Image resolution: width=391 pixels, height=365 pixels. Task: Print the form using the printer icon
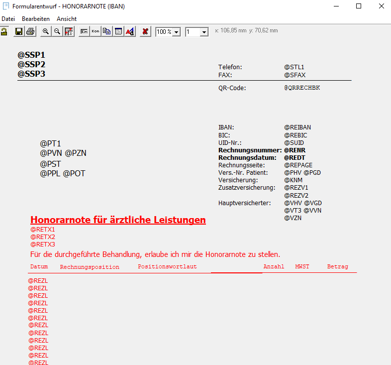click(30, 31)
